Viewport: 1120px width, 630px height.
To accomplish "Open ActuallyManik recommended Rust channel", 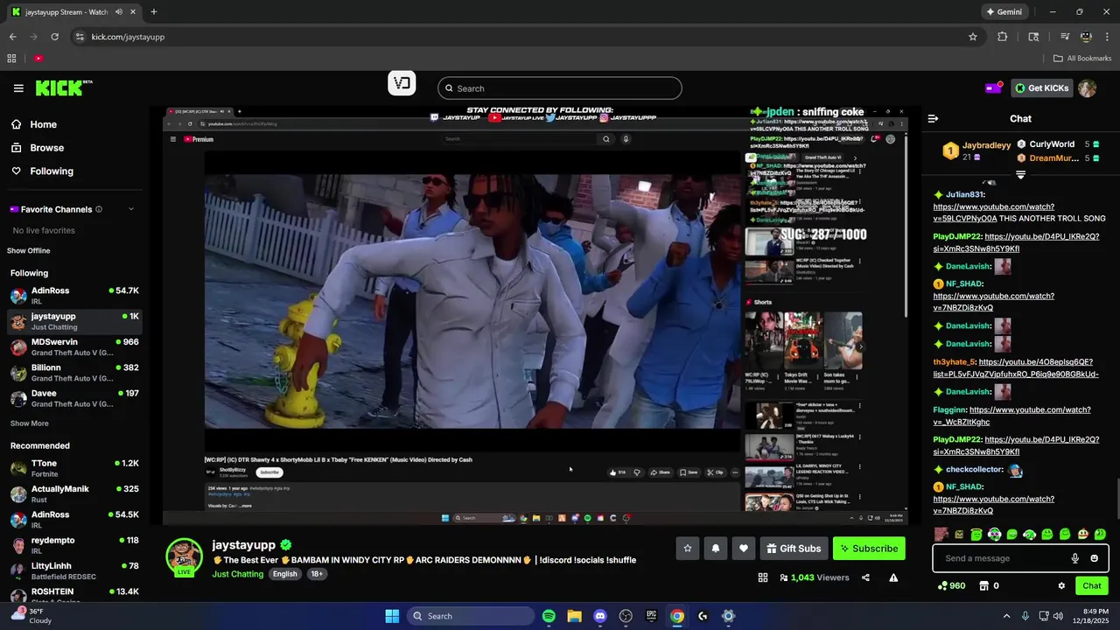I will 74,493.
